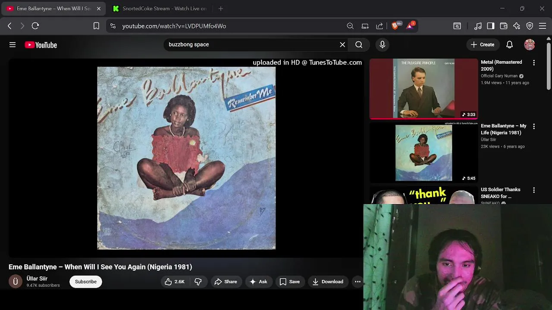The height and width of the screenshot is (310, 552).
Task: Click the zoom magnifier icon in address bar
Action: click(x=350, y=26)
